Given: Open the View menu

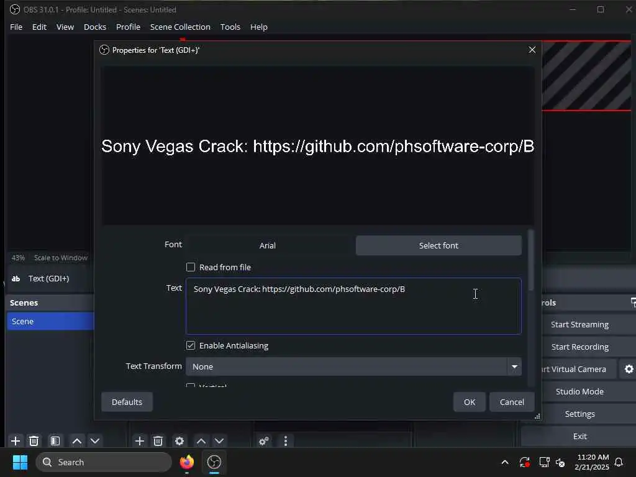Looking at the screenshot, I should click(x=65, y=27).
